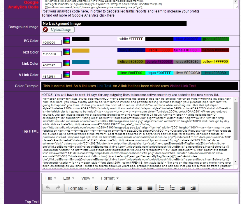Click the goldenrod Text Color preview swatch
The width and height of the screenshot is (241, 204).
(x=81, y=51)
